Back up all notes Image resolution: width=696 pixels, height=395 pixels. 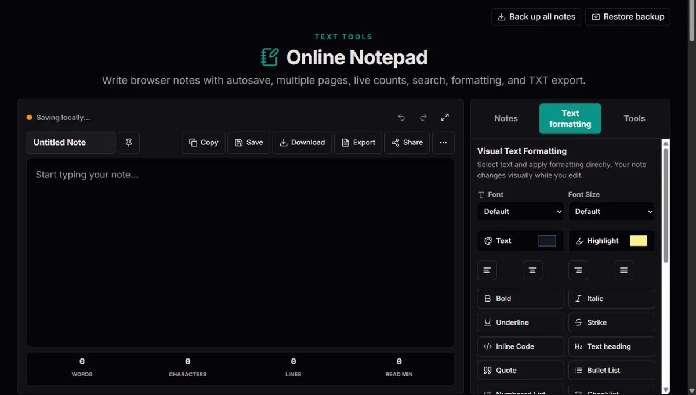tap(536, 17)
